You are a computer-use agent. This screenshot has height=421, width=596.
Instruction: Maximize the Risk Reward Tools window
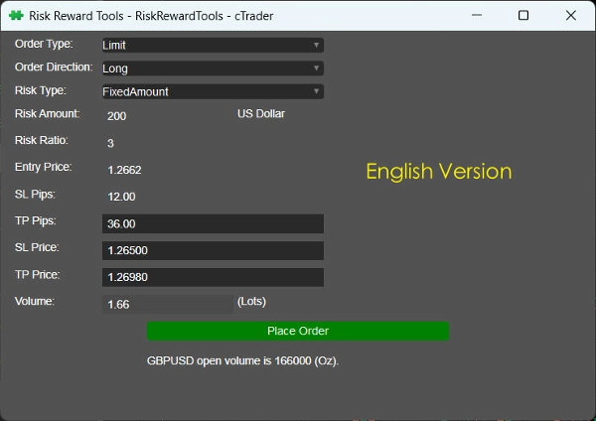tap(523, 16)
